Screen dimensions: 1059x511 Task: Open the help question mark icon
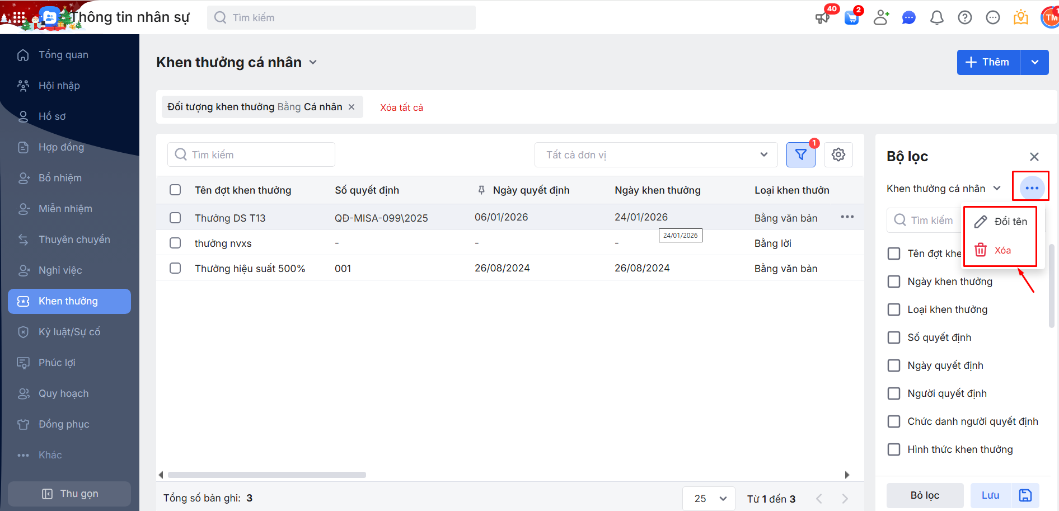tap(965, 18)
